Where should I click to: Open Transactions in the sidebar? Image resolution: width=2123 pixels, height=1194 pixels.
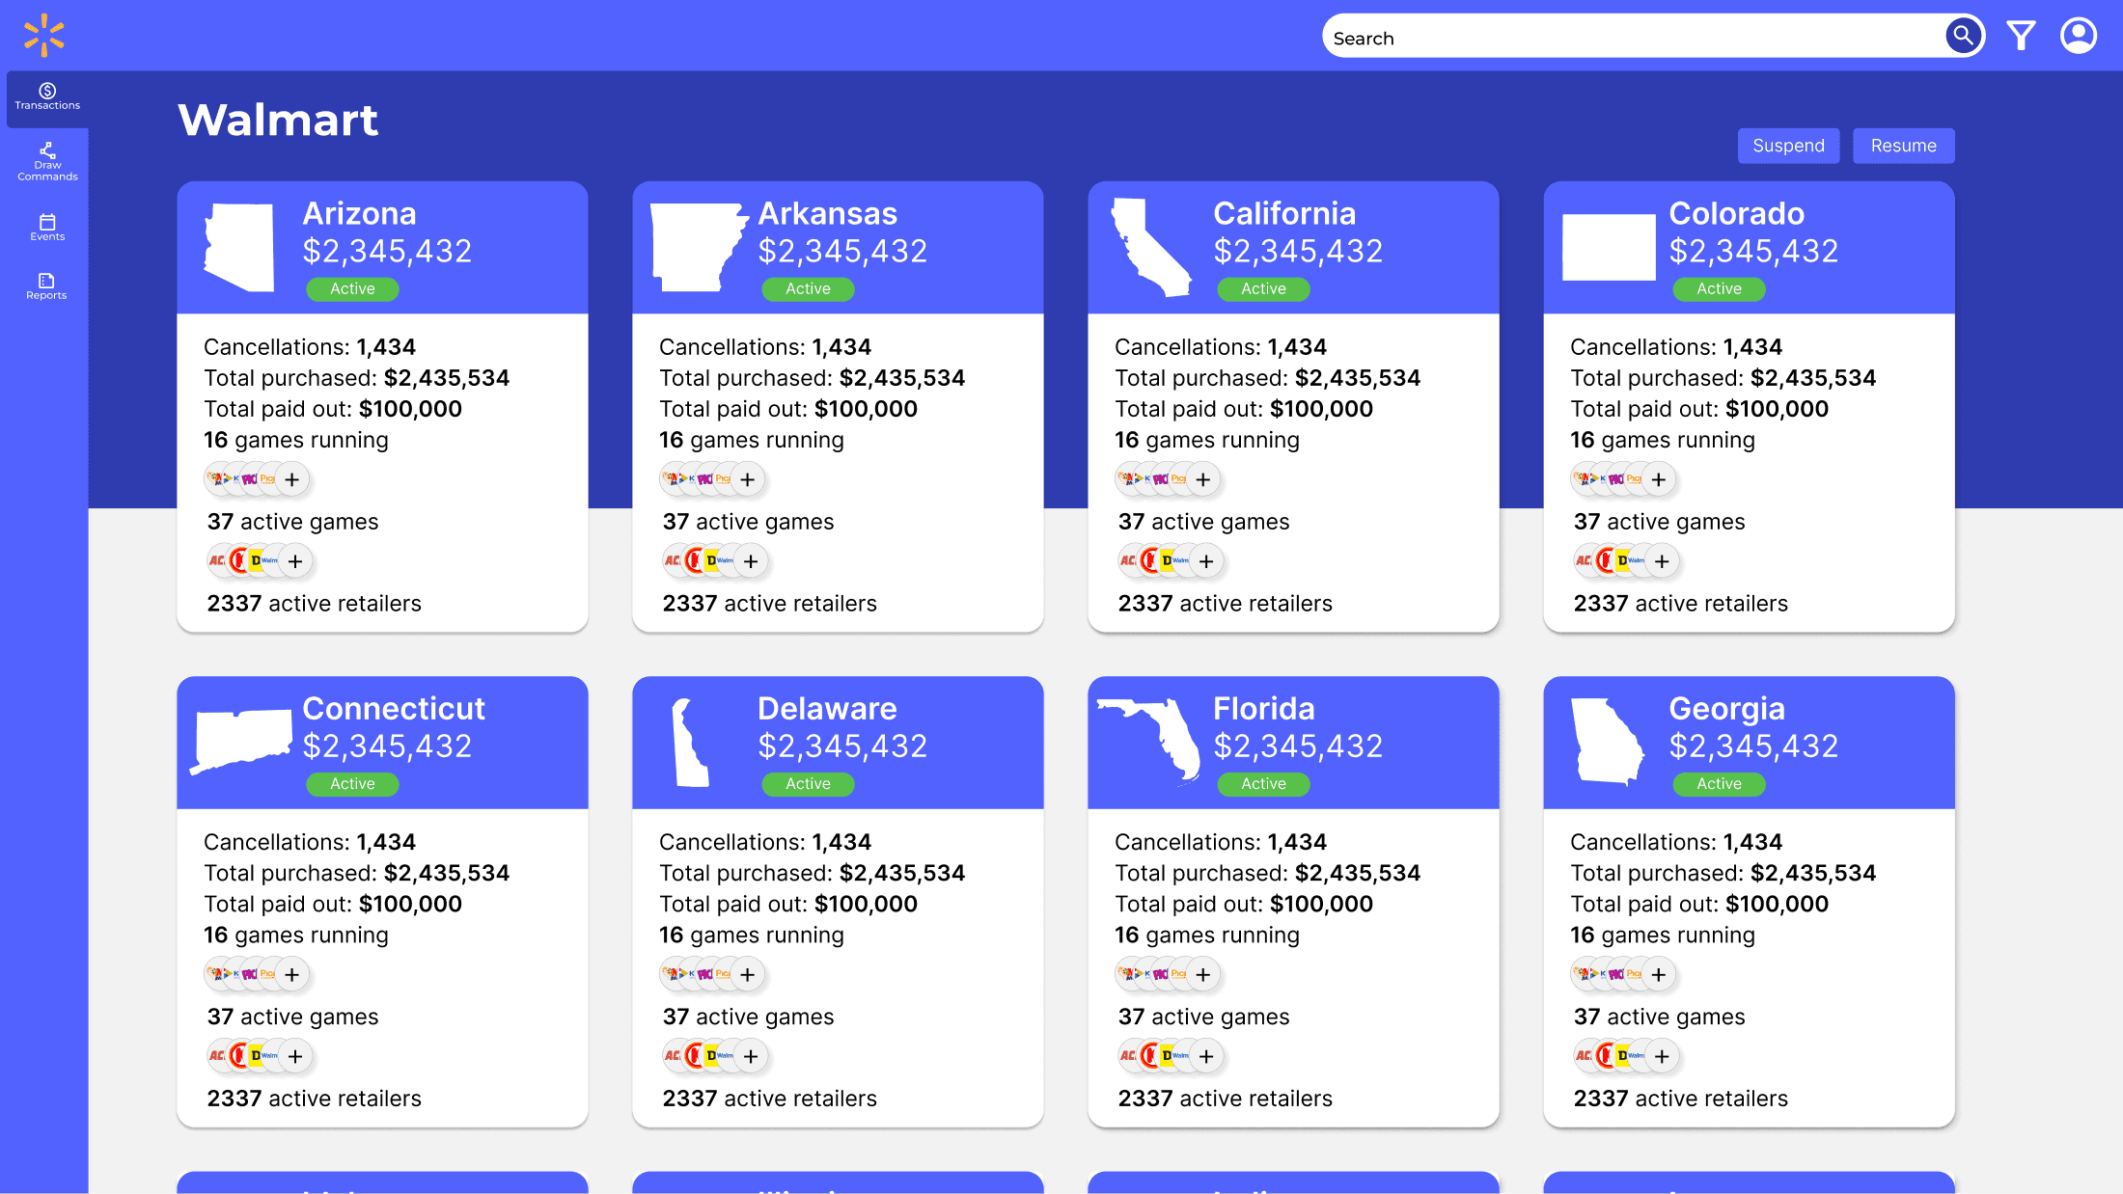coord(47,96)
